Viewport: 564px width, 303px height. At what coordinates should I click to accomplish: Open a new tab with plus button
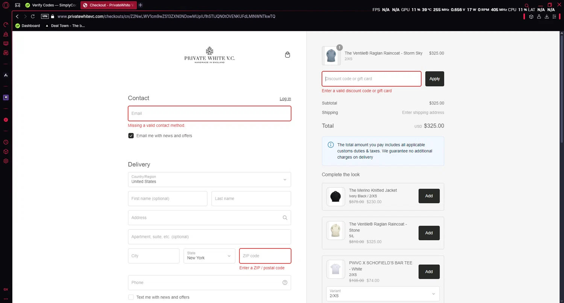point(140,5)
